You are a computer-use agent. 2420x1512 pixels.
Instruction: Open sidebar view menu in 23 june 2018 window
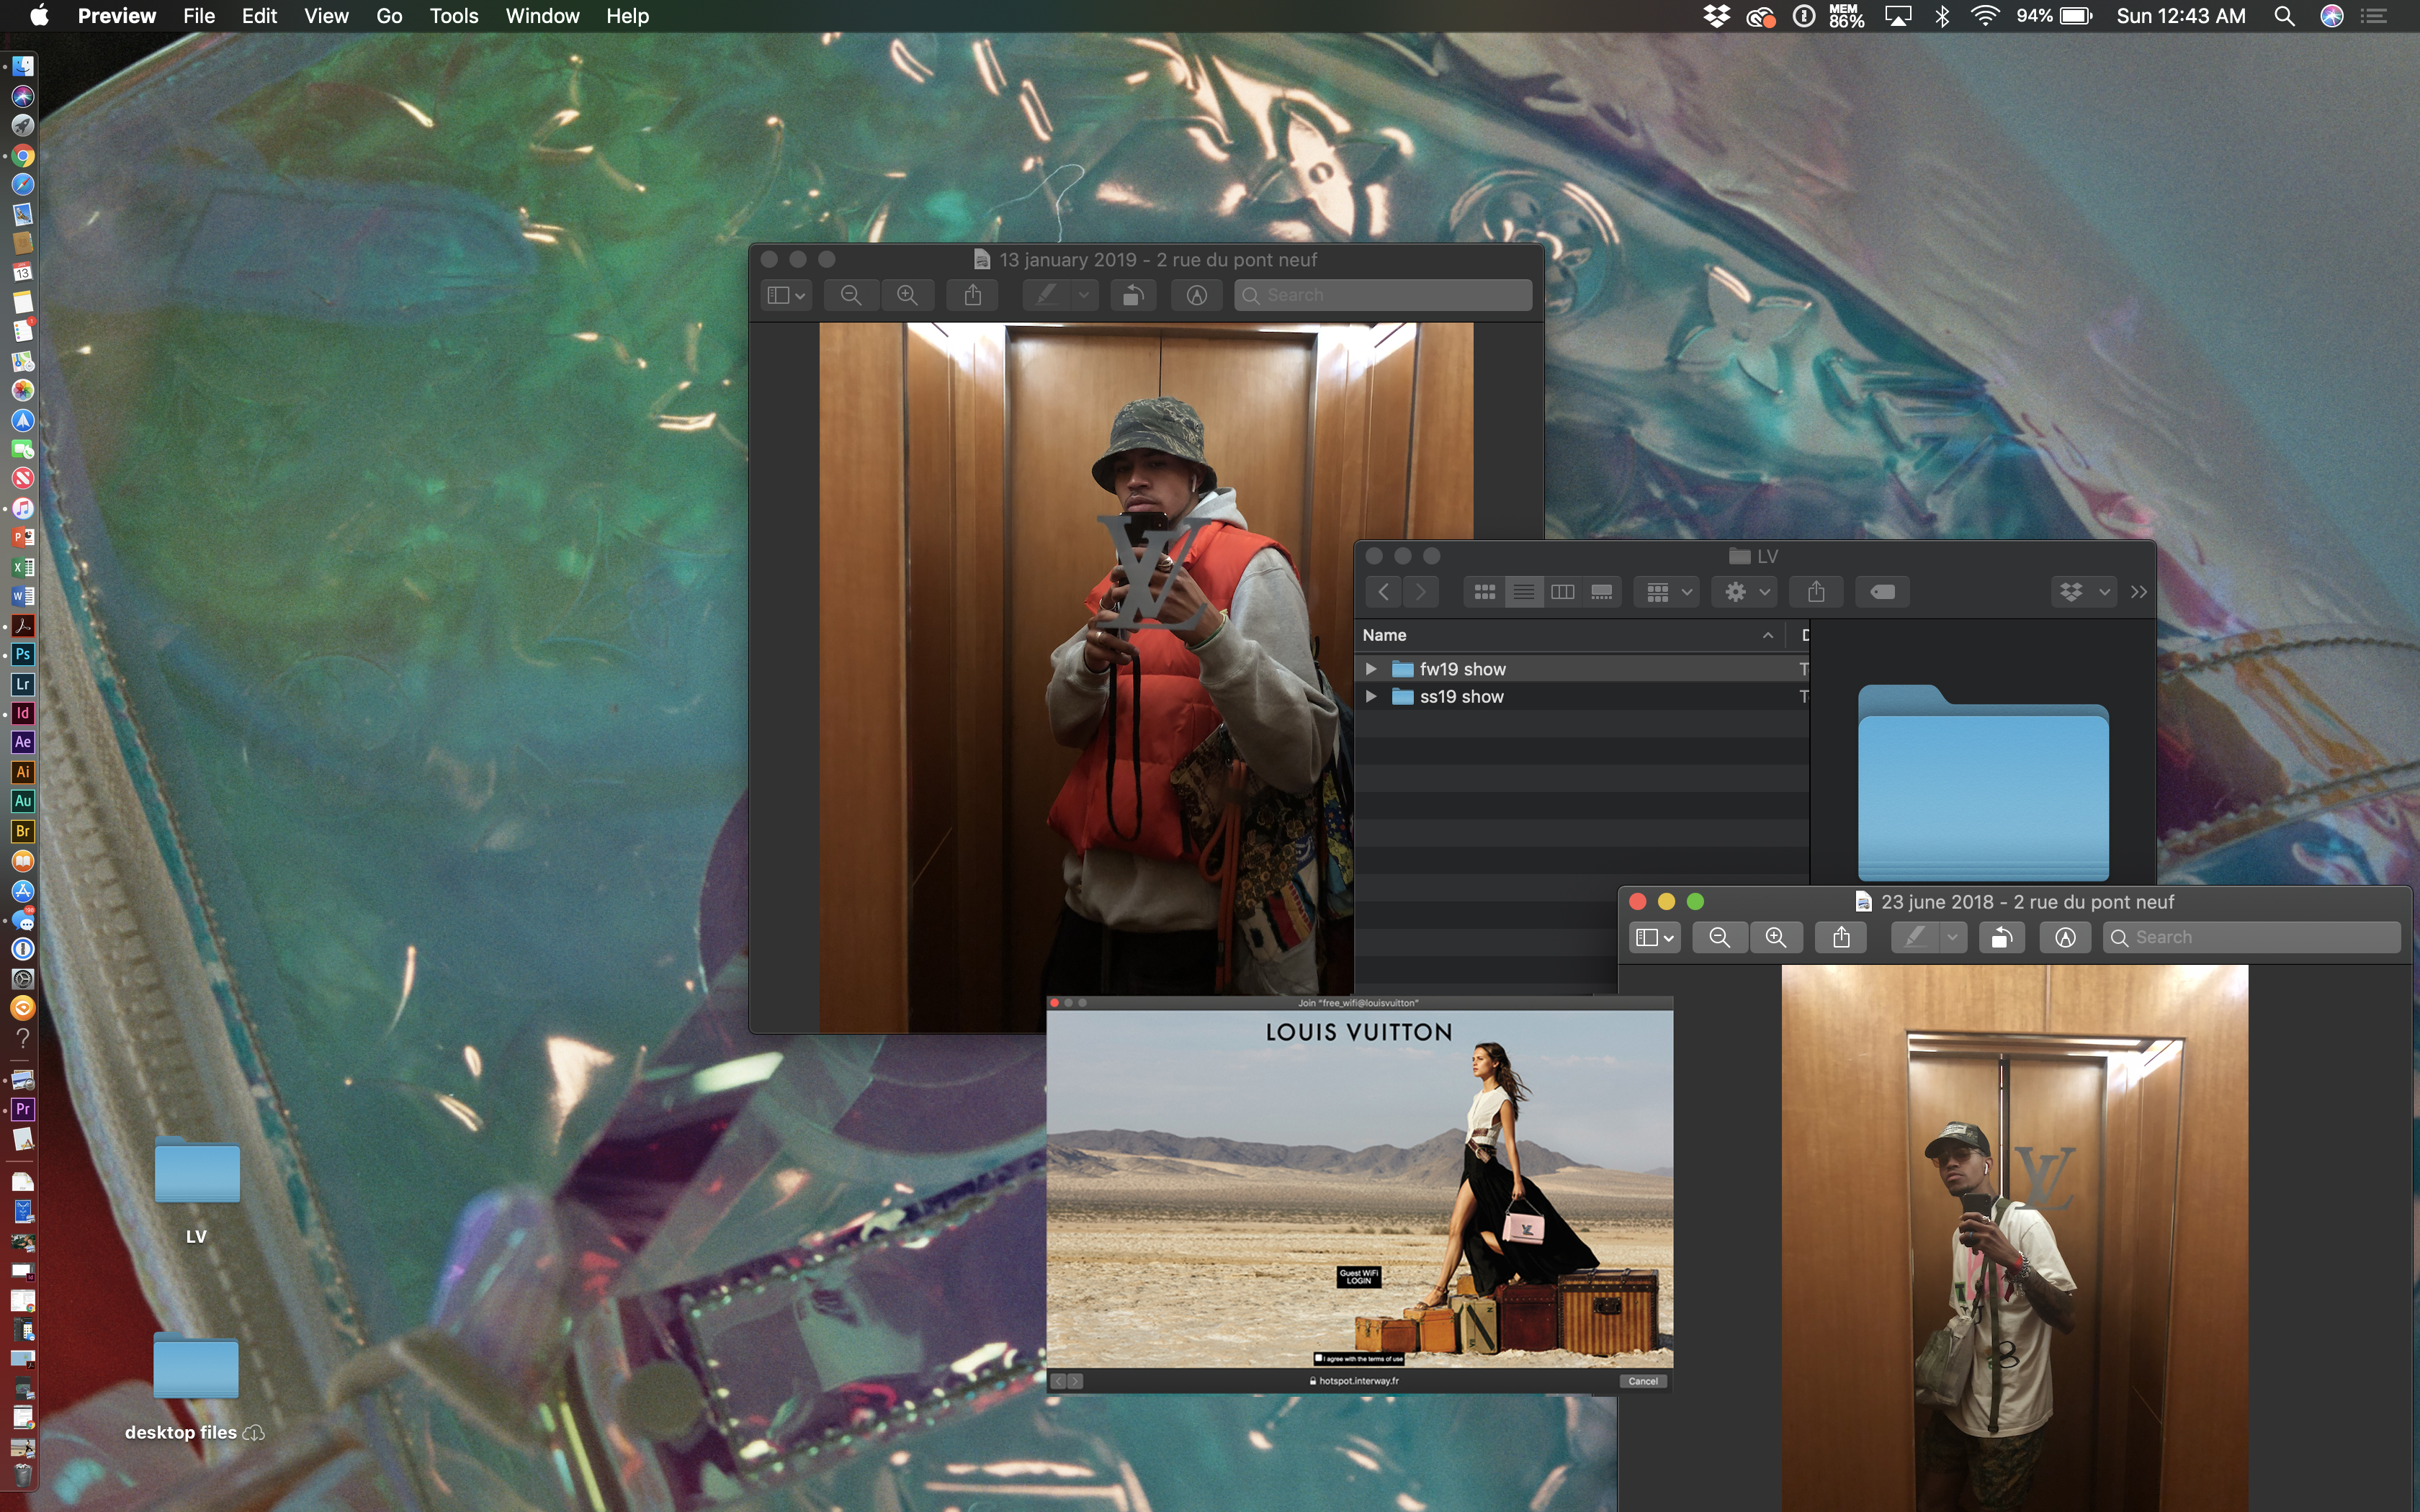tap(1654, 937)
